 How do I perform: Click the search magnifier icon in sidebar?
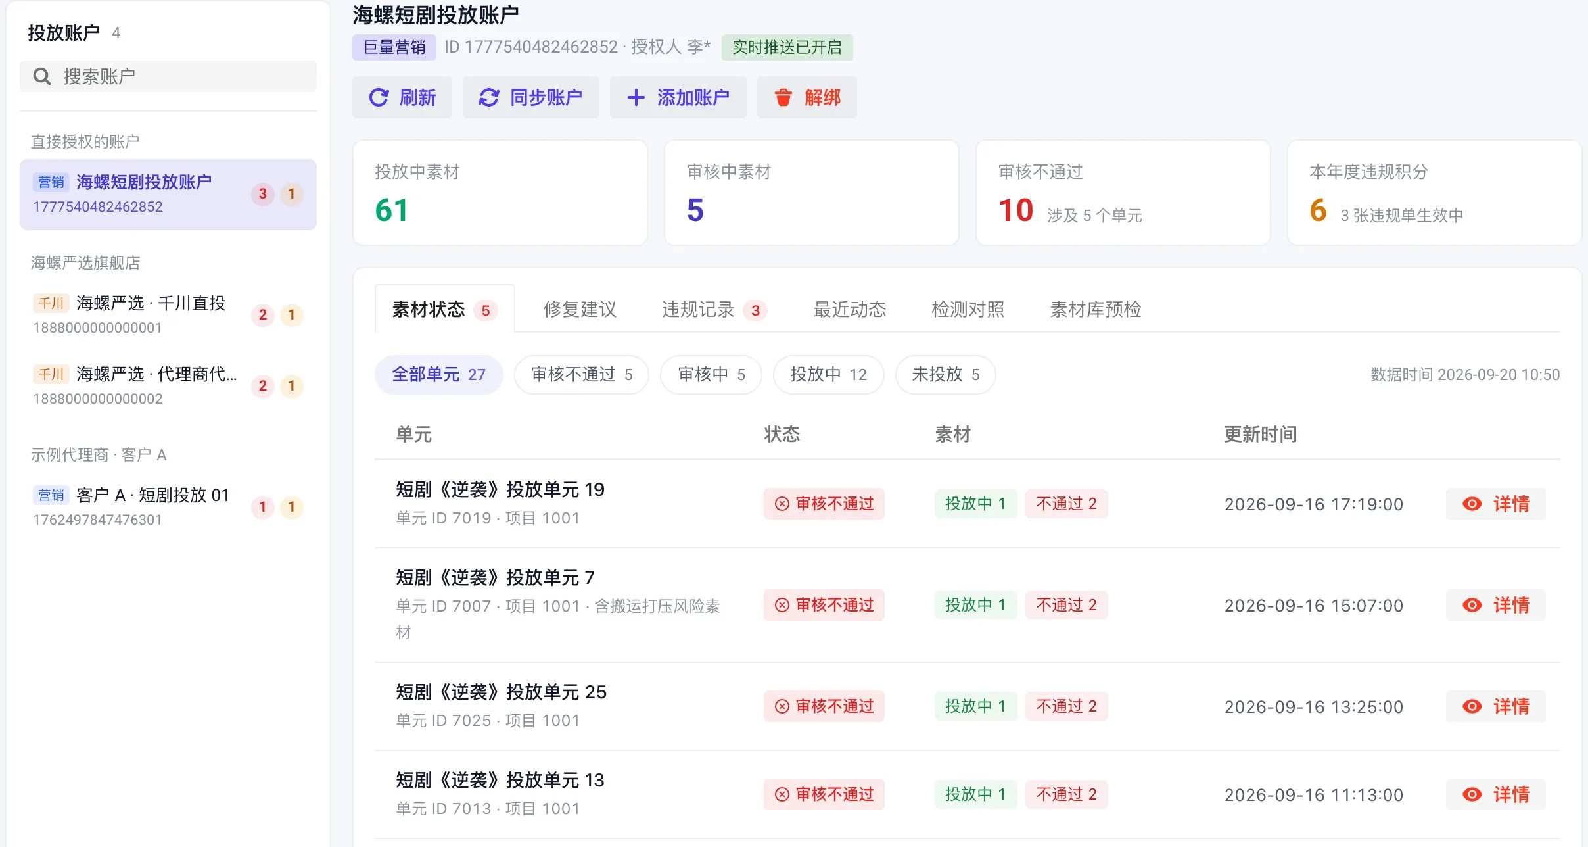42,76
